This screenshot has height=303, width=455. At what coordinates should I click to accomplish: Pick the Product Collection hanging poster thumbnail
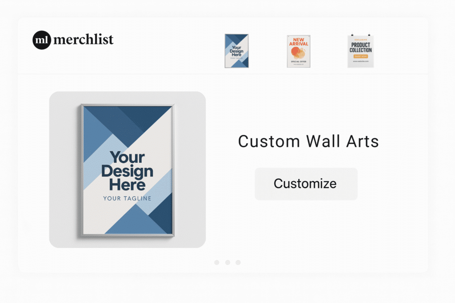(x=360, y=51)
